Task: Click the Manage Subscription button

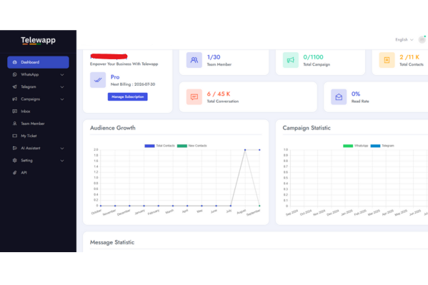Action: 127,96
